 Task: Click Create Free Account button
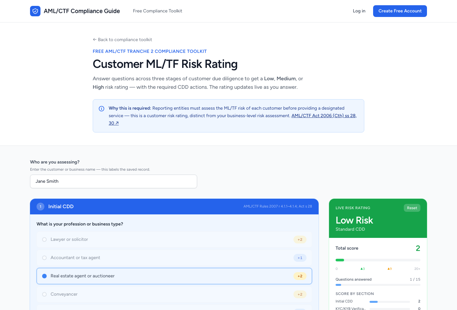coord(400,11)
